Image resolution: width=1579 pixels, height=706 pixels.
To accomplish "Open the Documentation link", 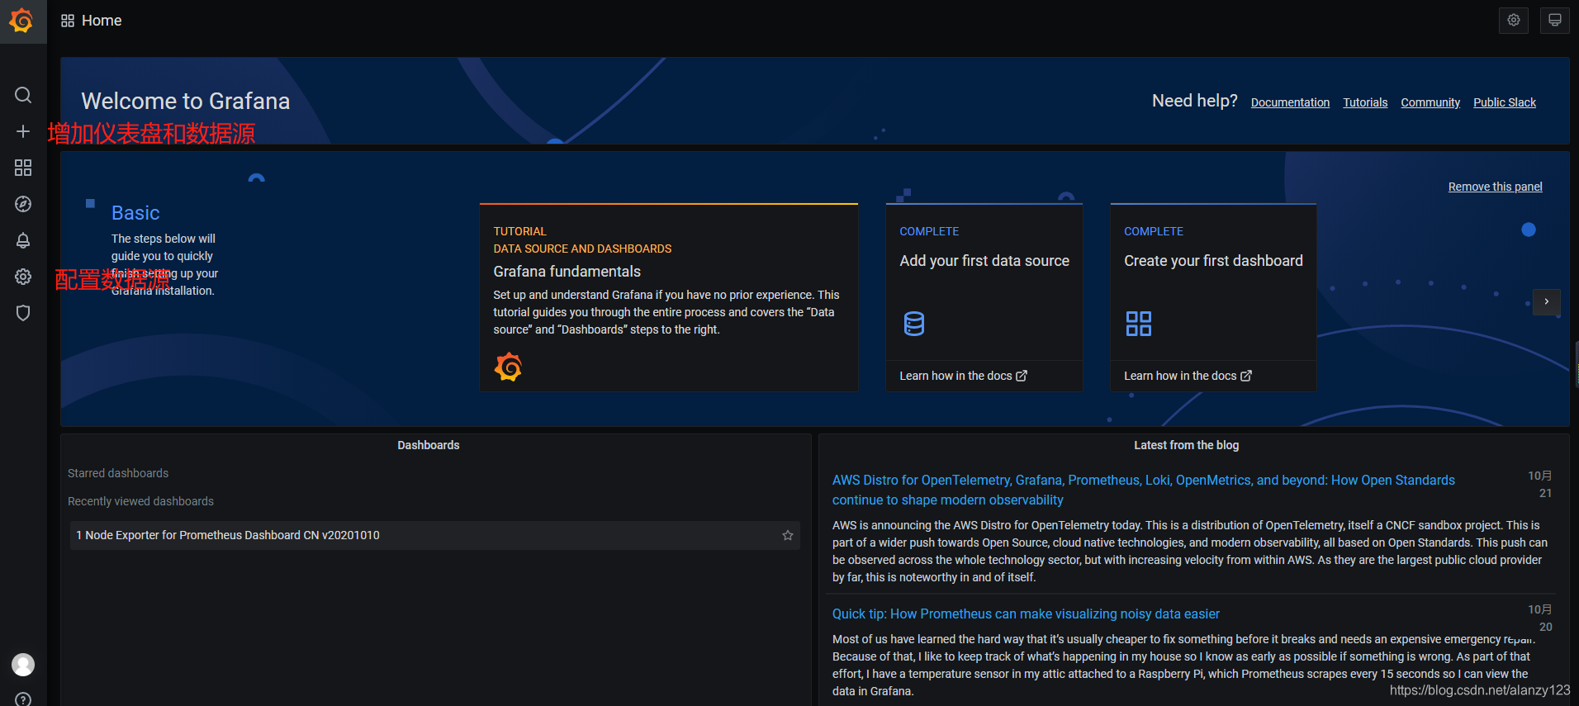I will [1290, 102].
